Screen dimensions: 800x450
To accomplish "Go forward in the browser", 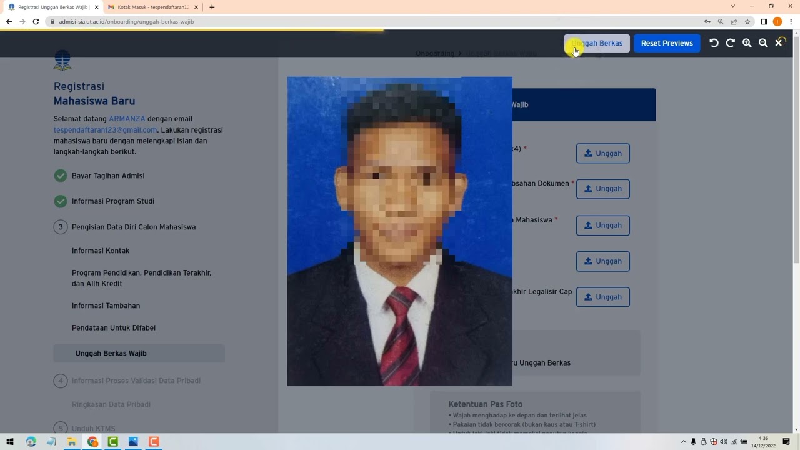I will pyautogui.click(x=22, y=21).
